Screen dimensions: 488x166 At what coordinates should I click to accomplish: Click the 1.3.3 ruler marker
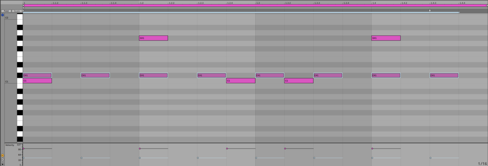(317, 3)
